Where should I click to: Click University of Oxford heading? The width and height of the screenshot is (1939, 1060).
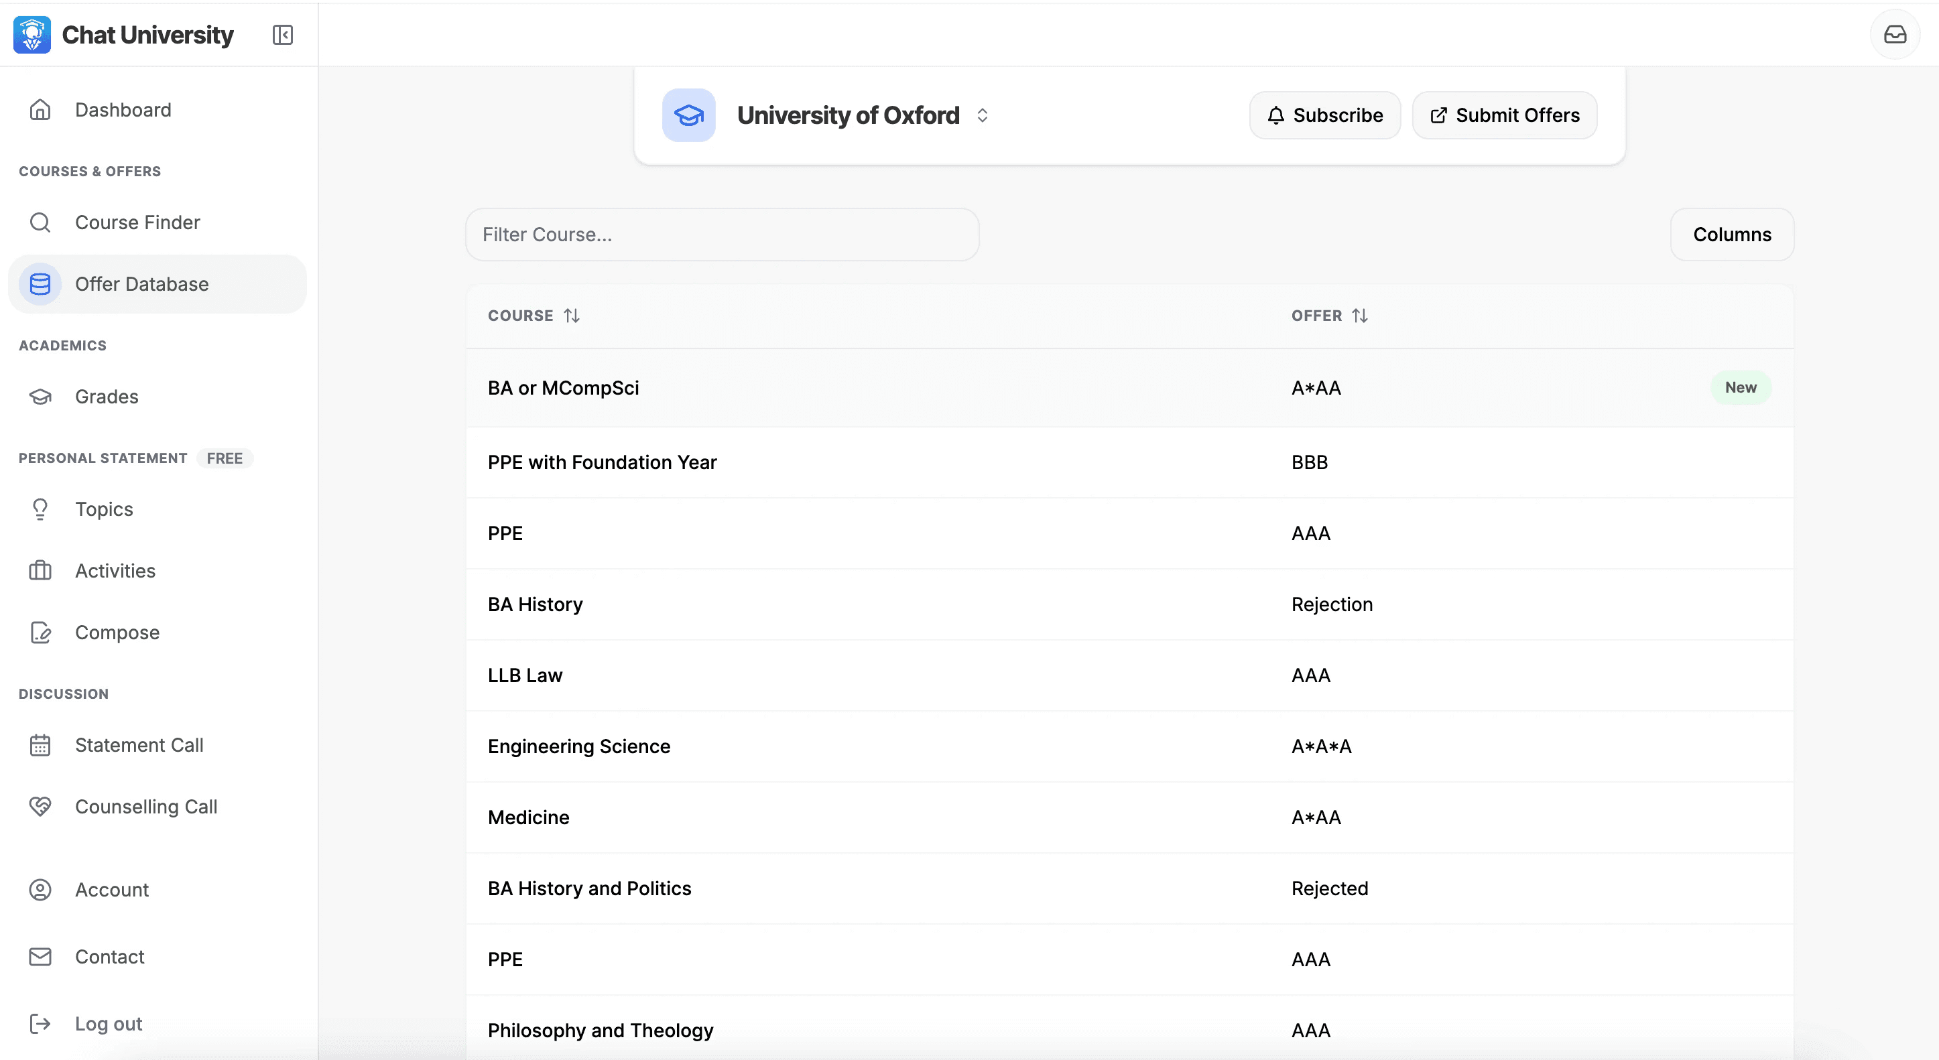849,115
